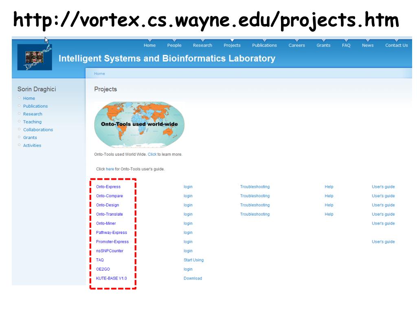Screen dimensions: 417x313
Task: Open the Onto-Design project link
Action: click(x=108, y=205)
